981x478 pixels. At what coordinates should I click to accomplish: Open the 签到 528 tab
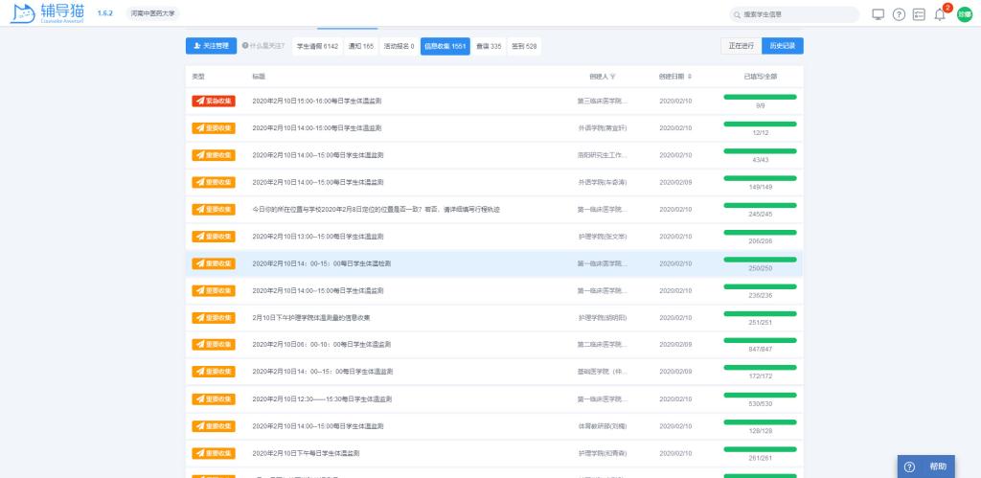[524, 46]
